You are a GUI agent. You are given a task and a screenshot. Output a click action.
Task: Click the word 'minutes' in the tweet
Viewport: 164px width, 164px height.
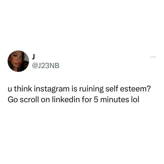(x=115, y=100)
